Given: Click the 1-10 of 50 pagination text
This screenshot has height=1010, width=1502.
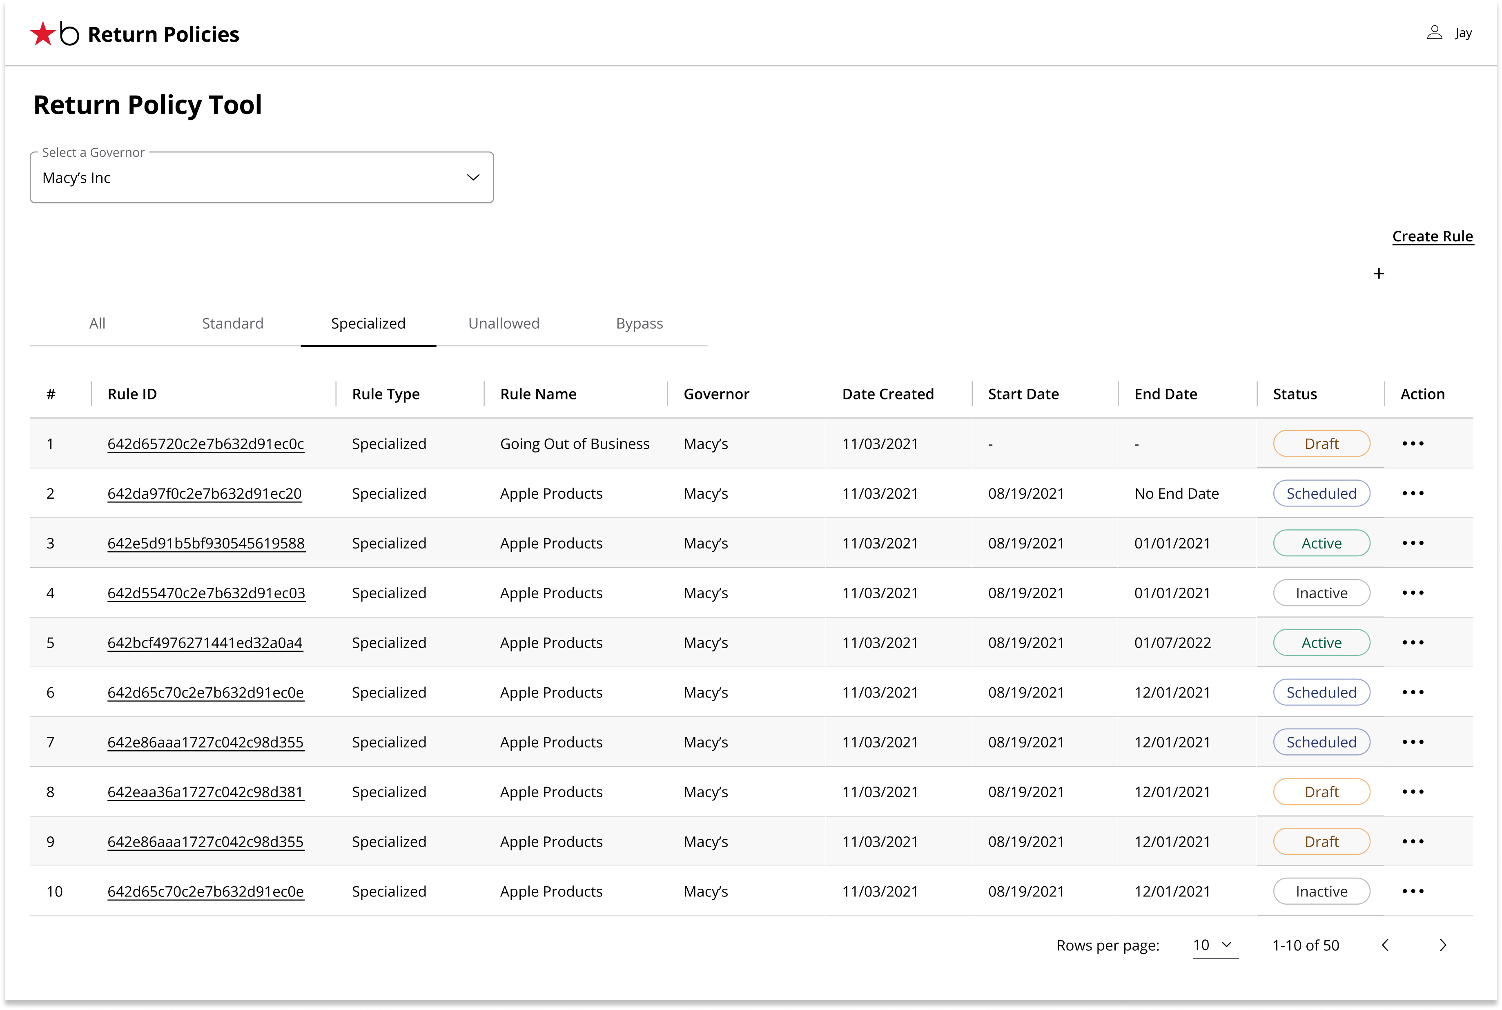Looking at the screenshot, I should (1306, 945).
